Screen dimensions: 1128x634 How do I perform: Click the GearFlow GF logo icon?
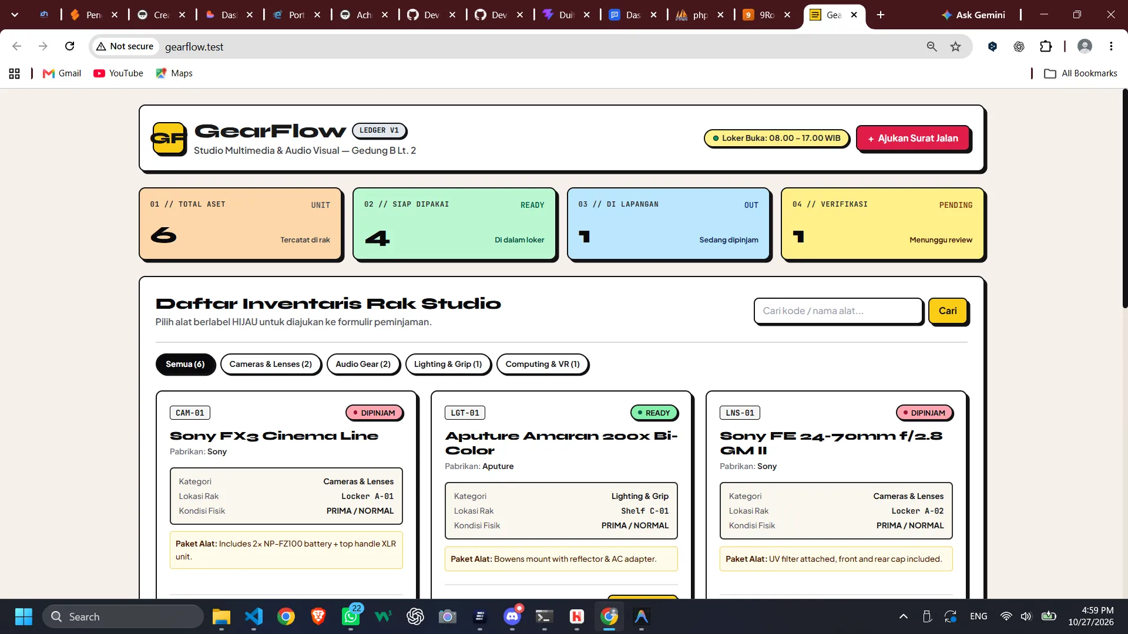pyautogui.click(x=169, y=139)
